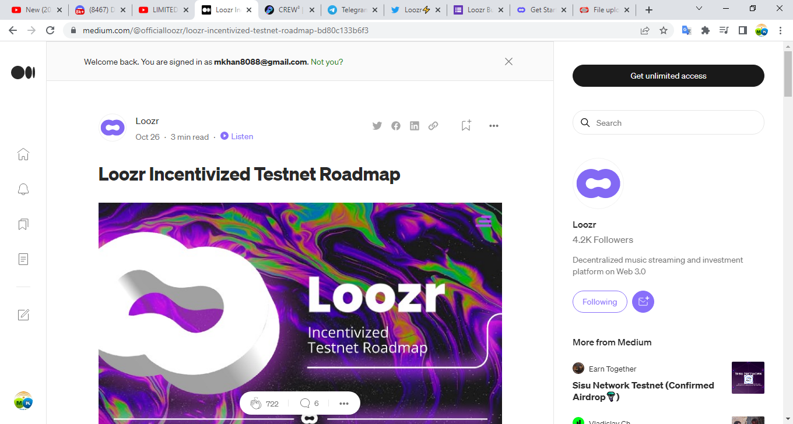793x424 pixels.
Task: Open notifications bell in sidebar
Action: pos(23,189)
